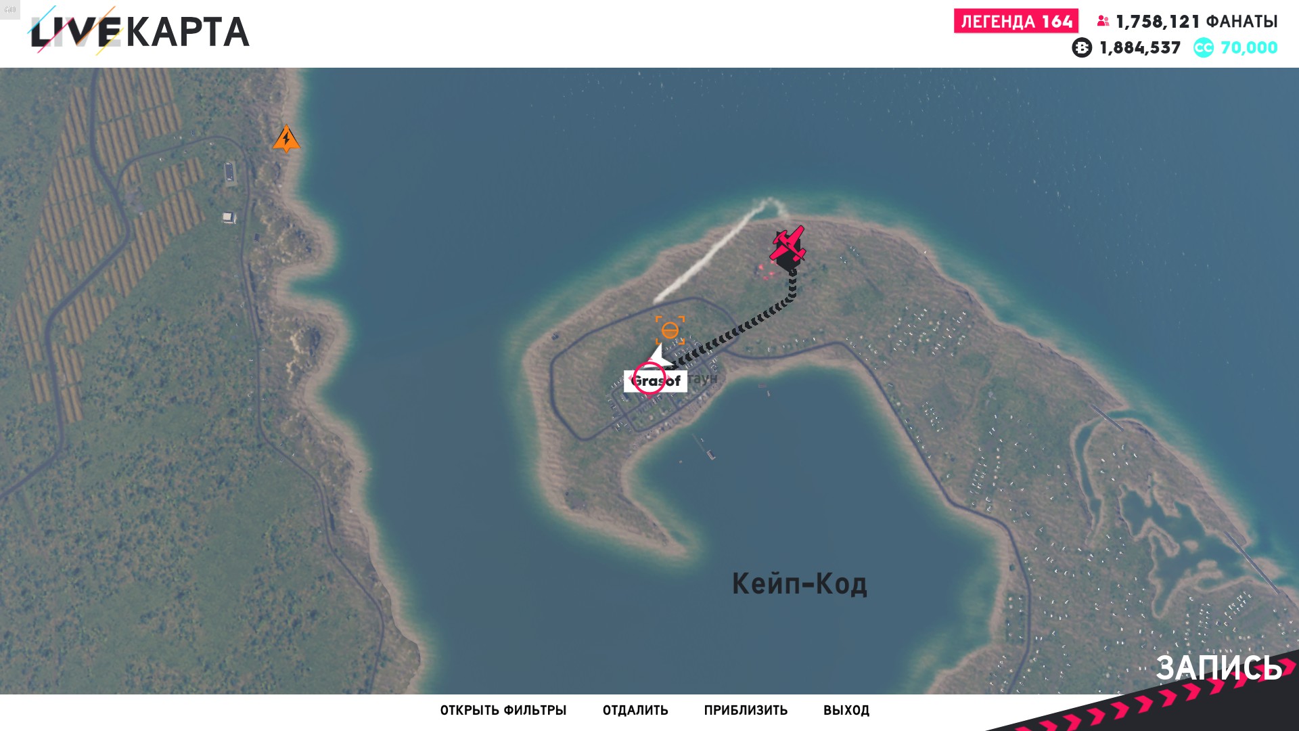Click the orange lightning hazard map marker
The height and width of the screenshot is (731, 1299).
[x=286, y=139]
